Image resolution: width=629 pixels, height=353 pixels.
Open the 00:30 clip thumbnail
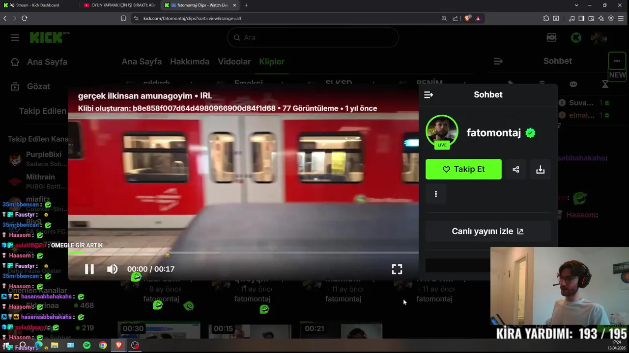point(159,330)
